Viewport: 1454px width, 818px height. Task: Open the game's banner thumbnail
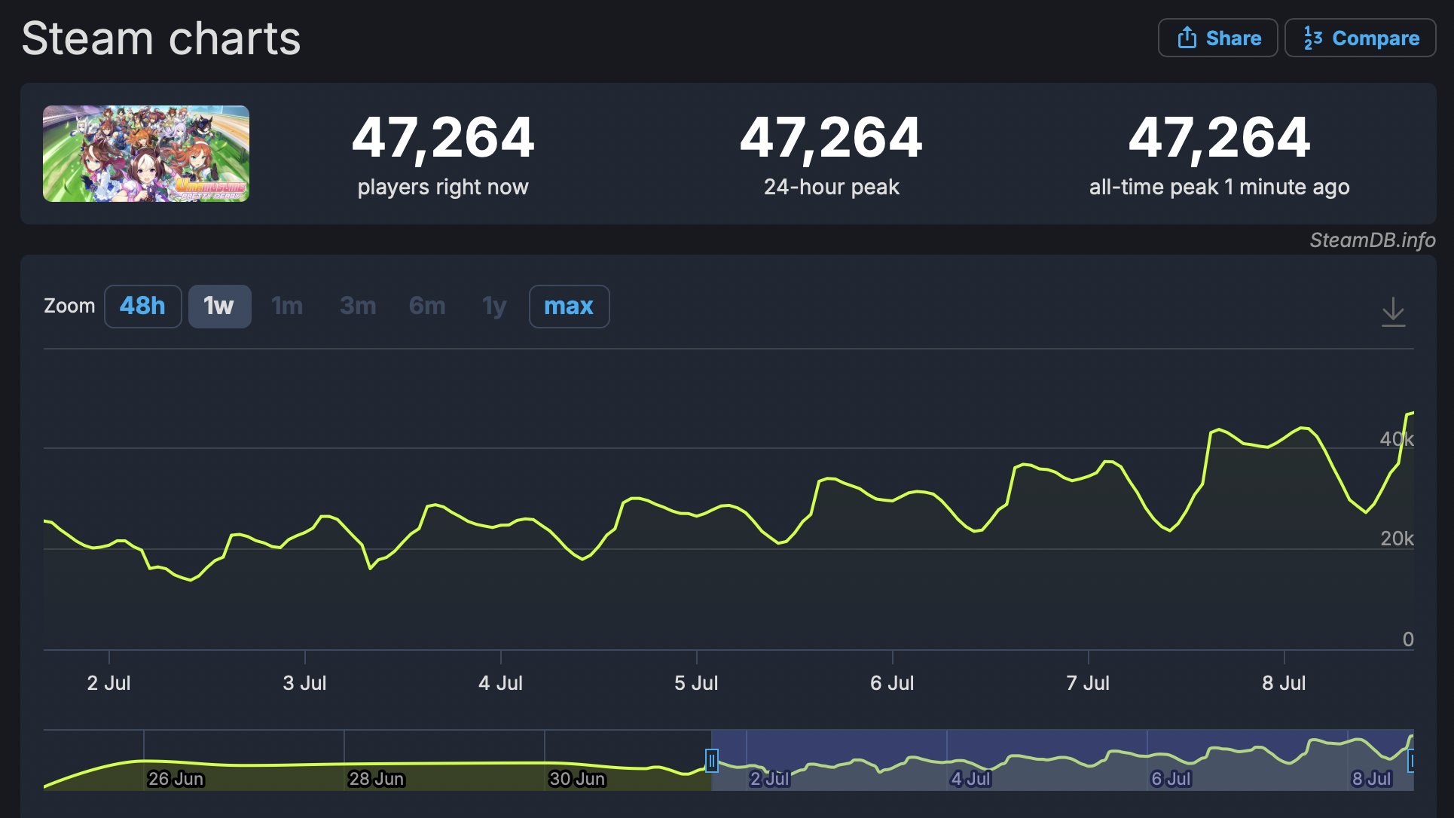[x=146, y=154]
